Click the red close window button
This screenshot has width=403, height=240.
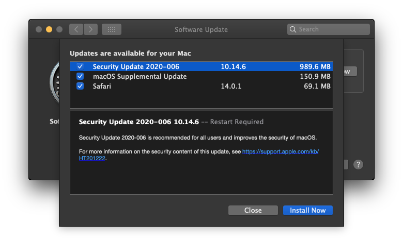click(x=39, y=29)
